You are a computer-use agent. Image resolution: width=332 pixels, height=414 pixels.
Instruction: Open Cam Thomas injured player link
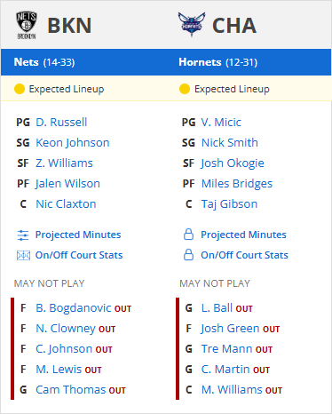70,390
